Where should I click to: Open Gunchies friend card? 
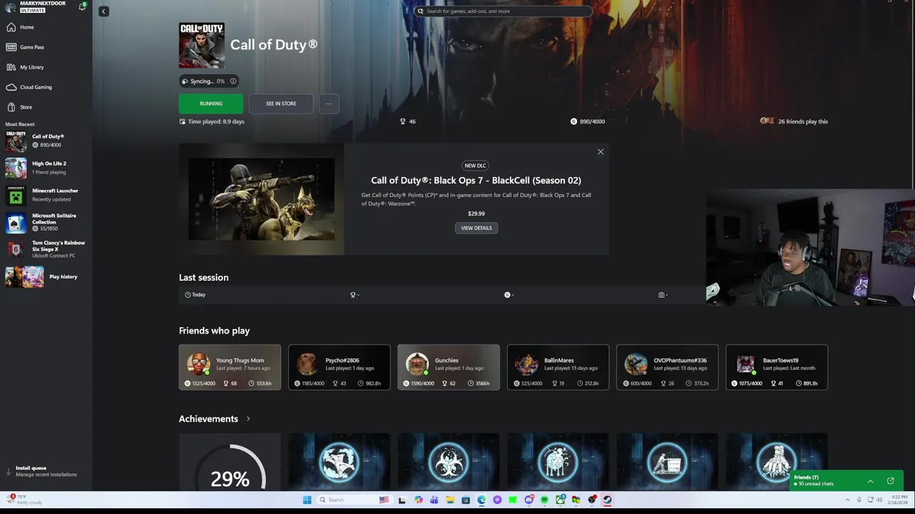[x=448, y=367]
